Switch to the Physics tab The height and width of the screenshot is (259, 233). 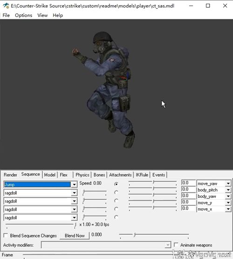(82, 175)
